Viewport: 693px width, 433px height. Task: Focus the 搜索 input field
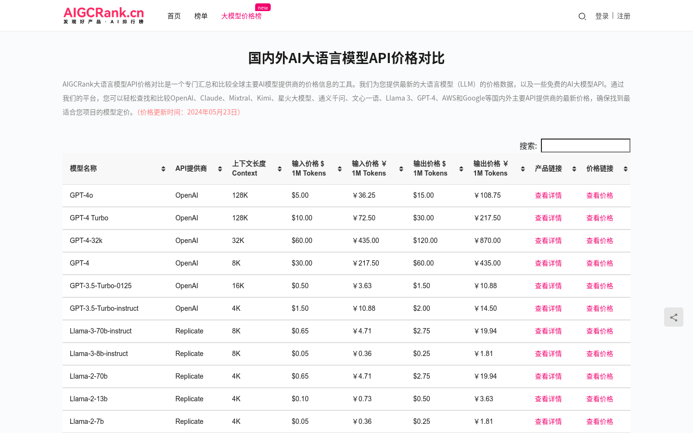pos(586,145)
